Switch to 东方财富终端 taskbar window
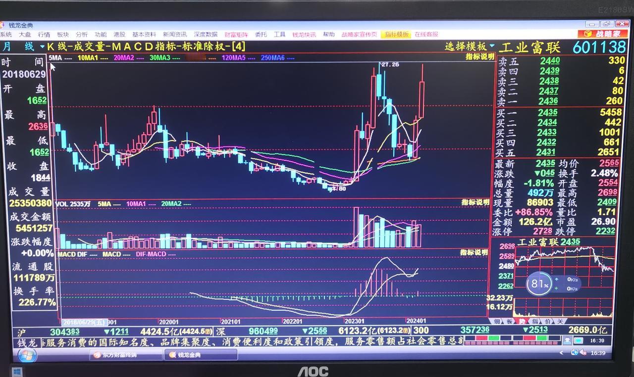The width and height of the screenshot is (634, 377). [127, 355]
